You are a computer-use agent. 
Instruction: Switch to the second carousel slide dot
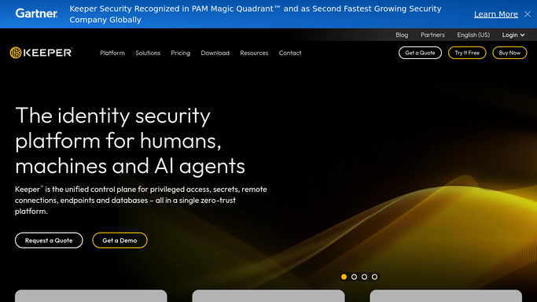[354, 277]
